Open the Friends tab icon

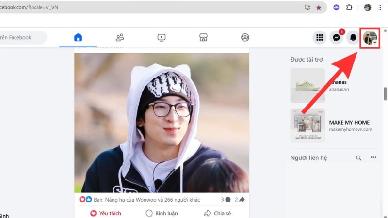click(120, 38)
